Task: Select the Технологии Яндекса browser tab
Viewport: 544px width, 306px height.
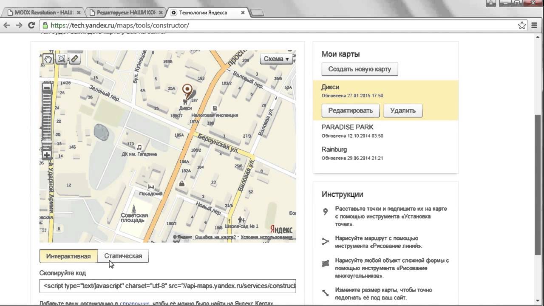Action: [x=207, y=13]
